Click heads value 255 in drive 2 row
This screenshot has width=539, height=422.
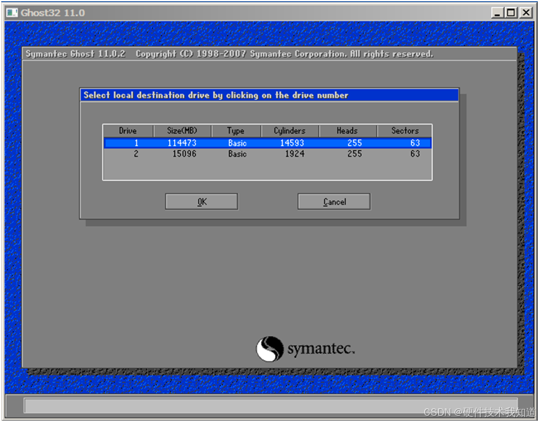coord(354,154)
